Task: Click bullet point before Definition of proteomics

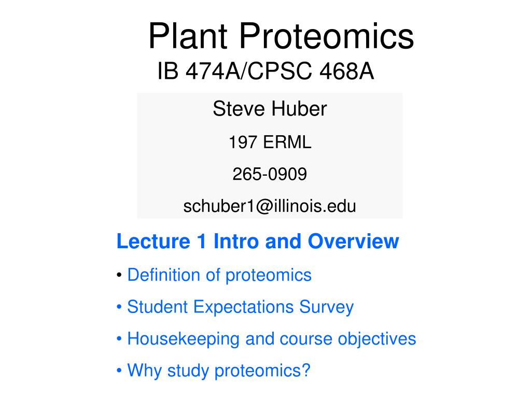Action: click(x=119, y=275)
